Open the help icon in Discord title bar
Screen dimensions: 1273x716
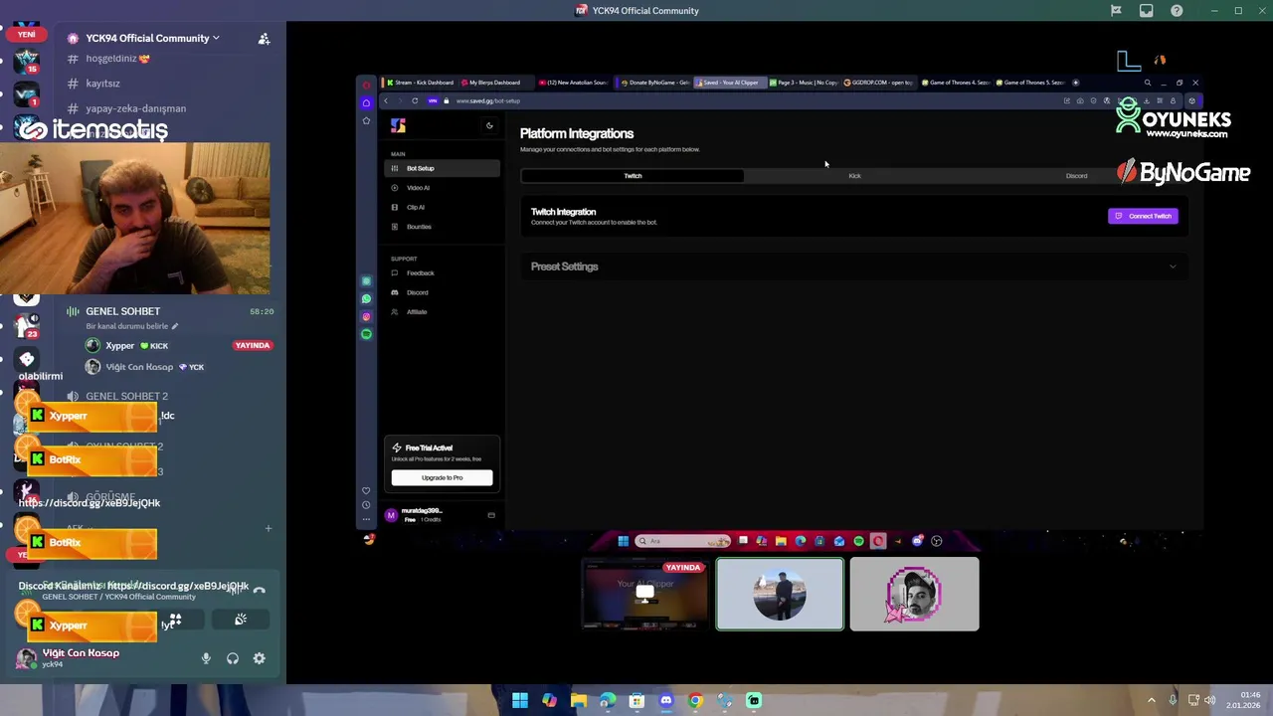click(x=1177, y=11)
